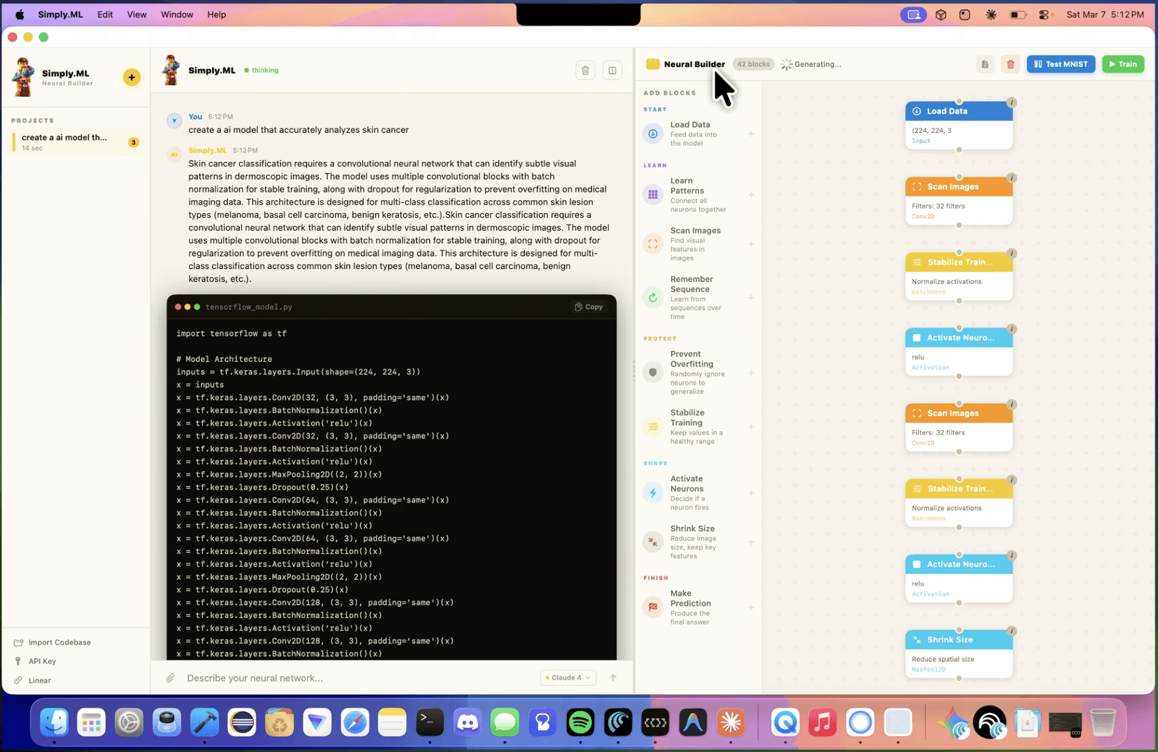
Task: Launch Spotify from the Dock
Action: [x=580, y=722]
